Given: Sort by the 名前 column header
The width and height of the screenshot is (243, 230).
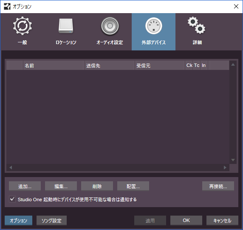Looking at the screenshot, I should 54,65.
